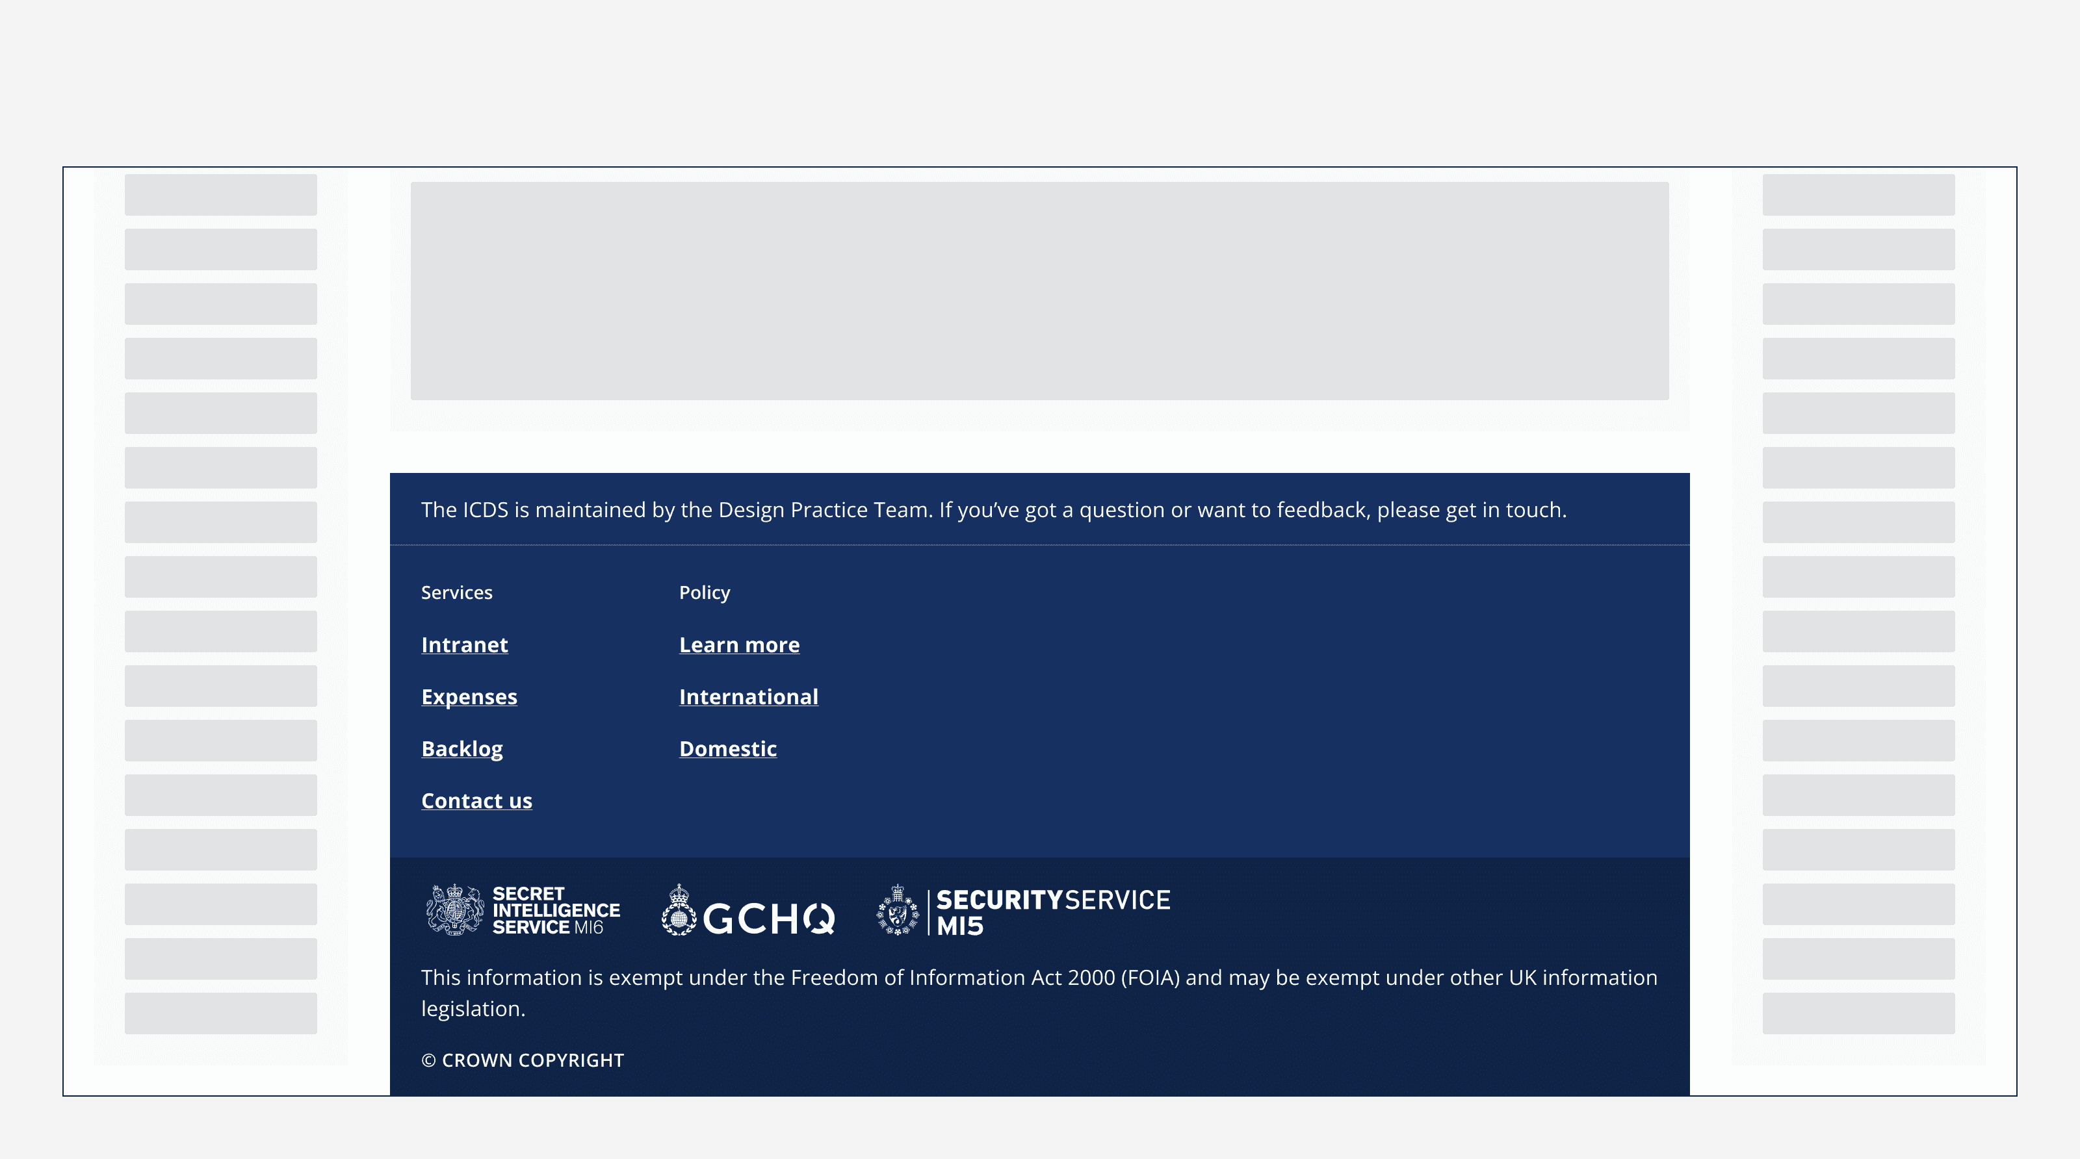Expand the Services navigation section
The image size is (2080, 1159).
coord(457,591)
